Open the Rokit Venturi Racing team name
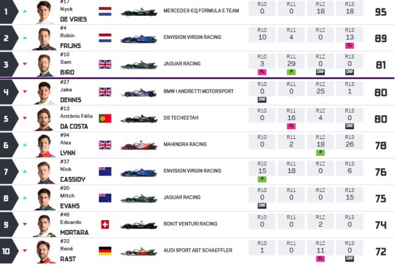395x264 pixels. click(x=190, y=224)
